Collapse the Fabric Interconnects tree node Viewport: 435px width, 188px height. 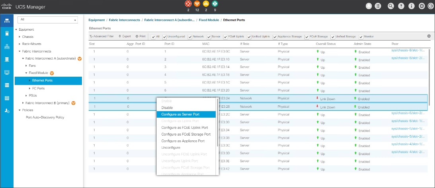click(19, 51)
